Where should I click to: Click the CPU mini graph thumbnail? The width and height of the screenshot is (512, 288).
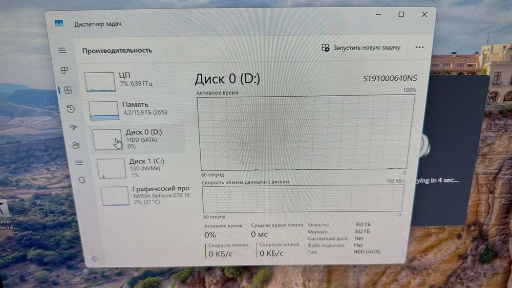[100, 82]
